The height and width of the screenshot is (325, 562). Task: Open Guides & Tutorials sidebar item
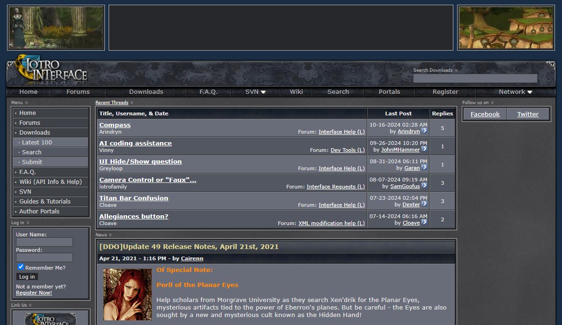pos(51,201)
